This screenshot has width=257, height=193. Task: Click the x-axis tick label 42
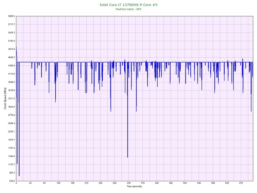tap(30, 183)
